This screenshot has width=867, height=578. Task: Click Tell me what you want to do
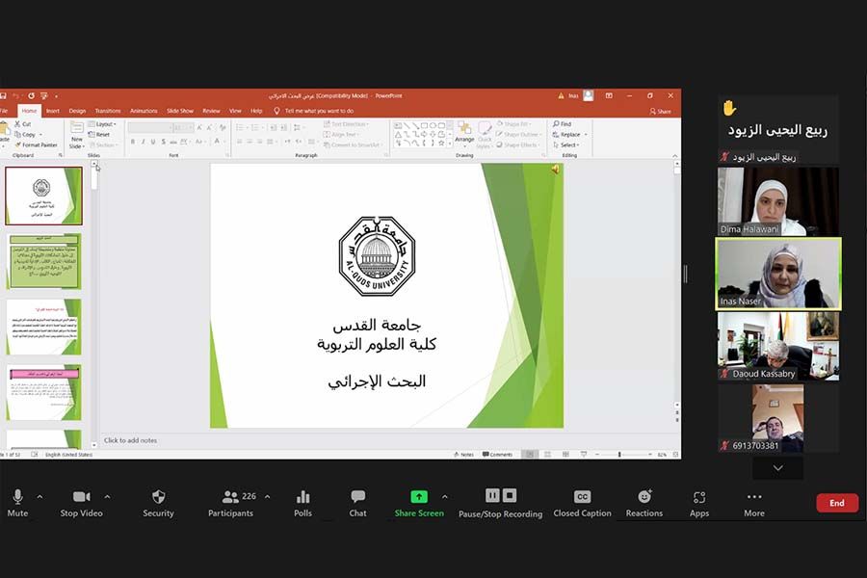(x=314, y=111)
